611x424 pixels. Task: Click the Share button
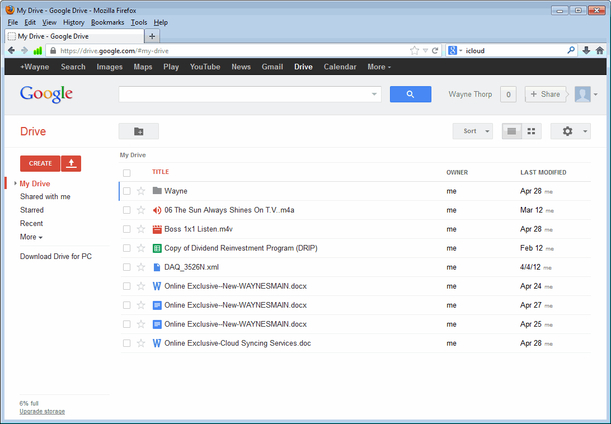[546, 95]
